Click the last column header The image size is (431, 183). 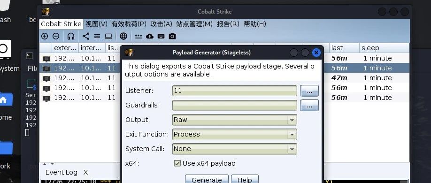(x=344, y=48)
